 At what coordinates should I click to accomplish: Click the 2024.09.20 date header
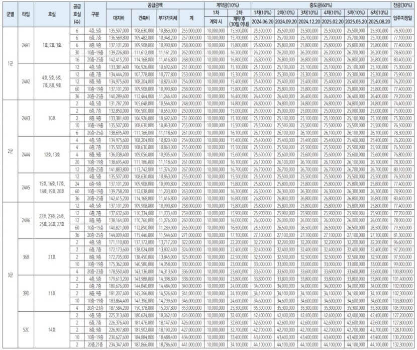pos(286,22)
